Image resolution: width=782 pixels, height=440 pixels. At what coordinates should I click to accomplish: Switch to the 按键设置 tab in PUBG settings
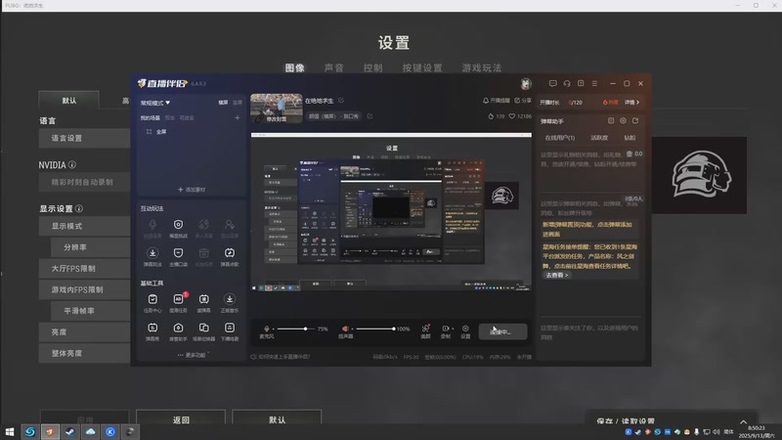tap(422, 67)
